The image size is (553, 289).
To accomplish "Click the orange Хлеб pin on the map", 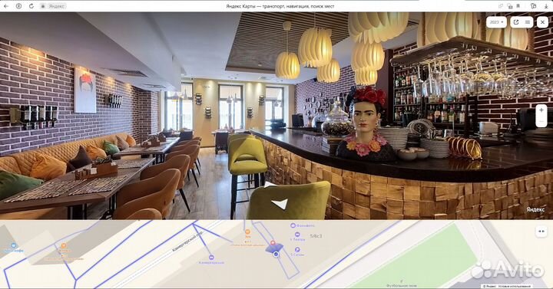I will (x=247, y=232).
